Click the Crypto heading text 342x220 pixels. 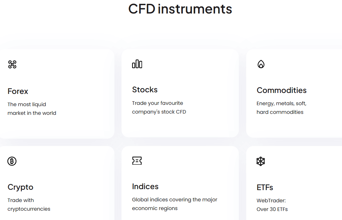pos(20,187)
